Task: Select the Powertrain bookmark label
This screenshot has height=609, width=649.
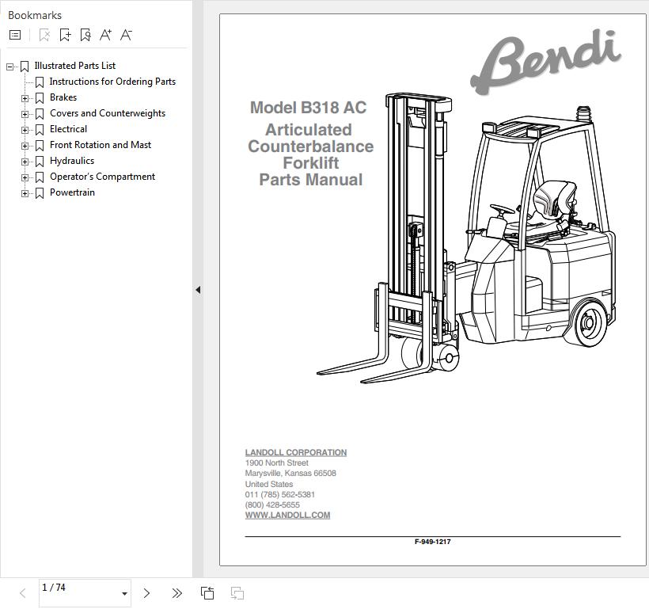Action: [73, 192]
